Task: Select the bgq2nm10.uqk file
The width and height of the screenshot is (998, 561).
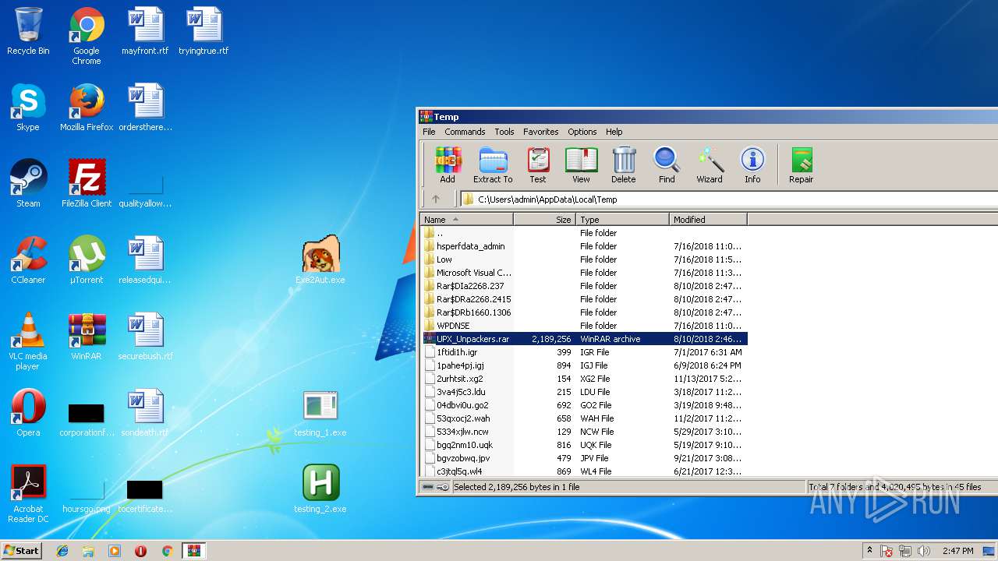Action: (585, 445)
